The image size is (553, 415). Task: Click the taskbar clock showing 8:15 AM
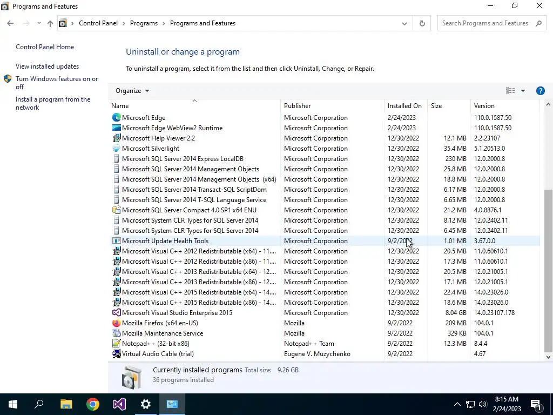click(507, 399)
